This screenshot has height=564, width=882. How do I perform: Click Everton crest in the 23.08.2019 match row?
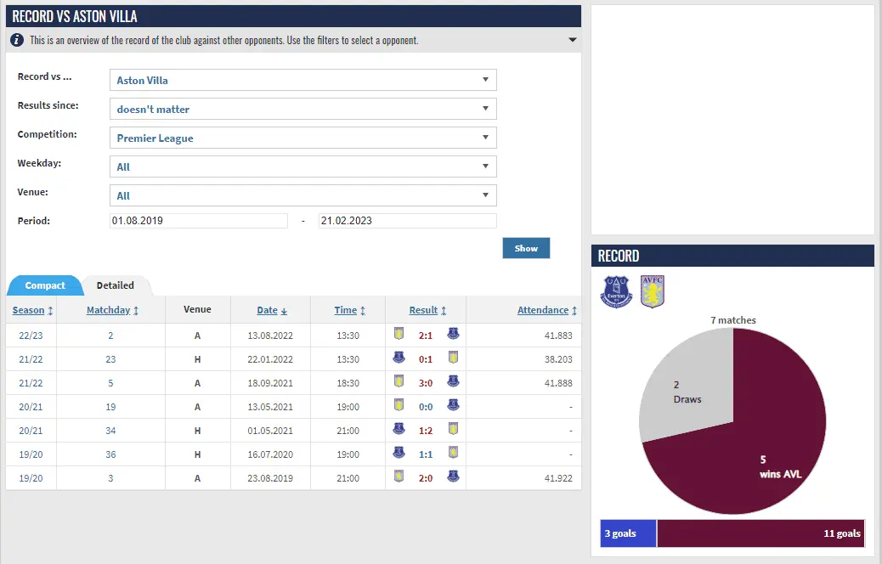(x=453, y=477)
